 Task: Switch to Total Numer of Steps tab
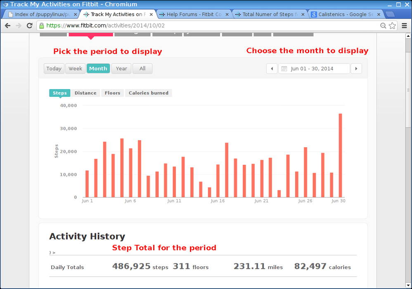pyautogui.click(x=270, y=14)
